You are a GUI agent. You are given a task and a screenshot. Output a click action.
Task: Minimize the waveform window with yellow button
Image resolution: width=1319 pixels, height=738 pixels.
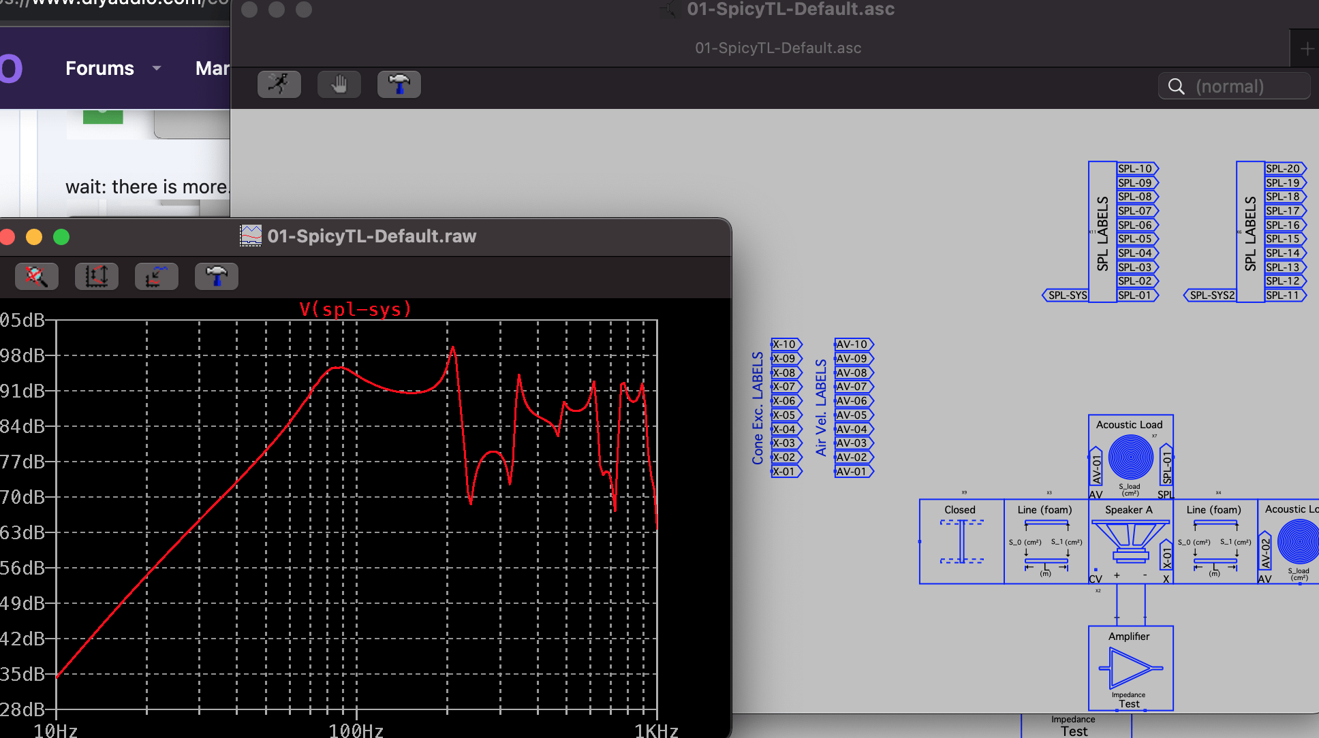click(x=34, y=237)
